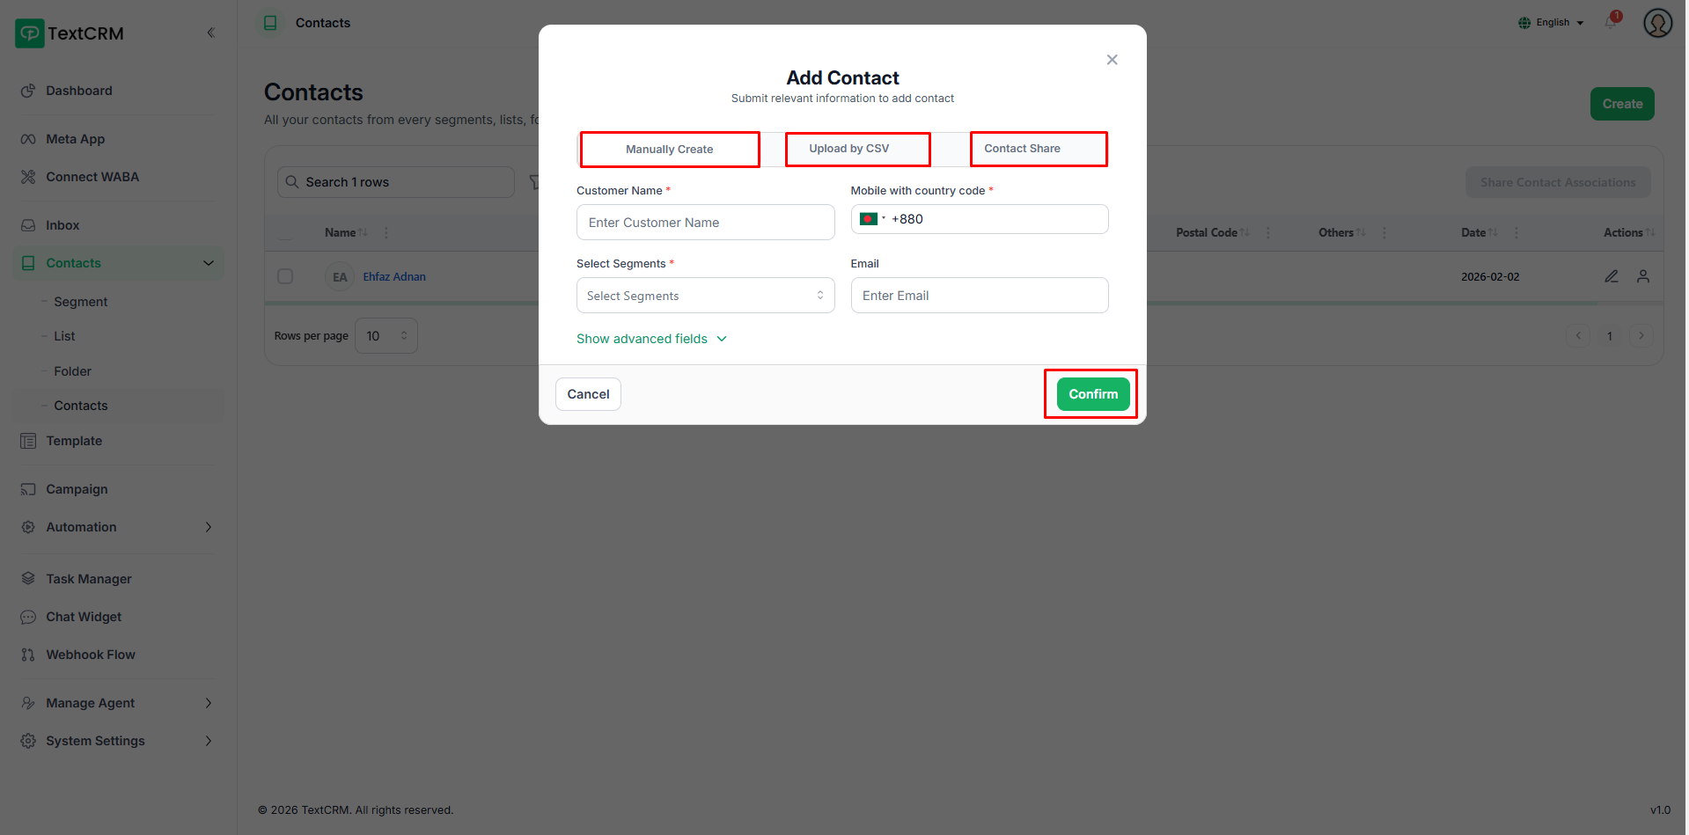Tick the checkbox for Ehfaz Adnan row

pos(285,276)
